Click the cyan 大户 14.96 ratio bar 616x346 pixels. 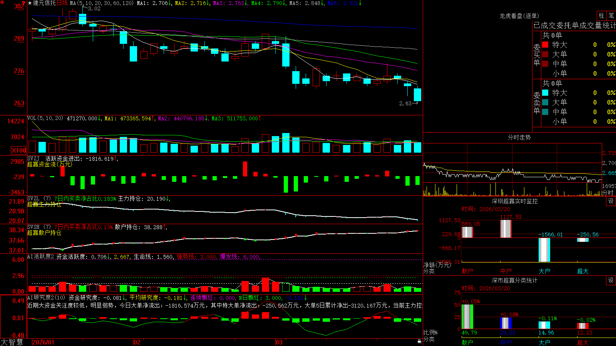coord(544,325)
